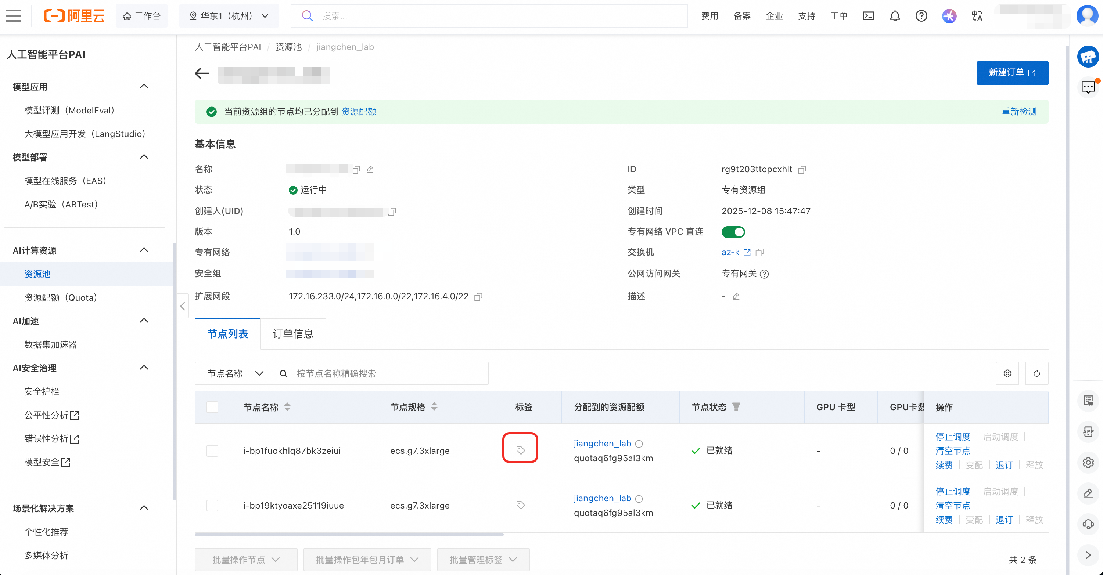This screenshot has width=1103, height=575.
Task: Click the back arrow beside resource name
Action: tap(202, 73)
